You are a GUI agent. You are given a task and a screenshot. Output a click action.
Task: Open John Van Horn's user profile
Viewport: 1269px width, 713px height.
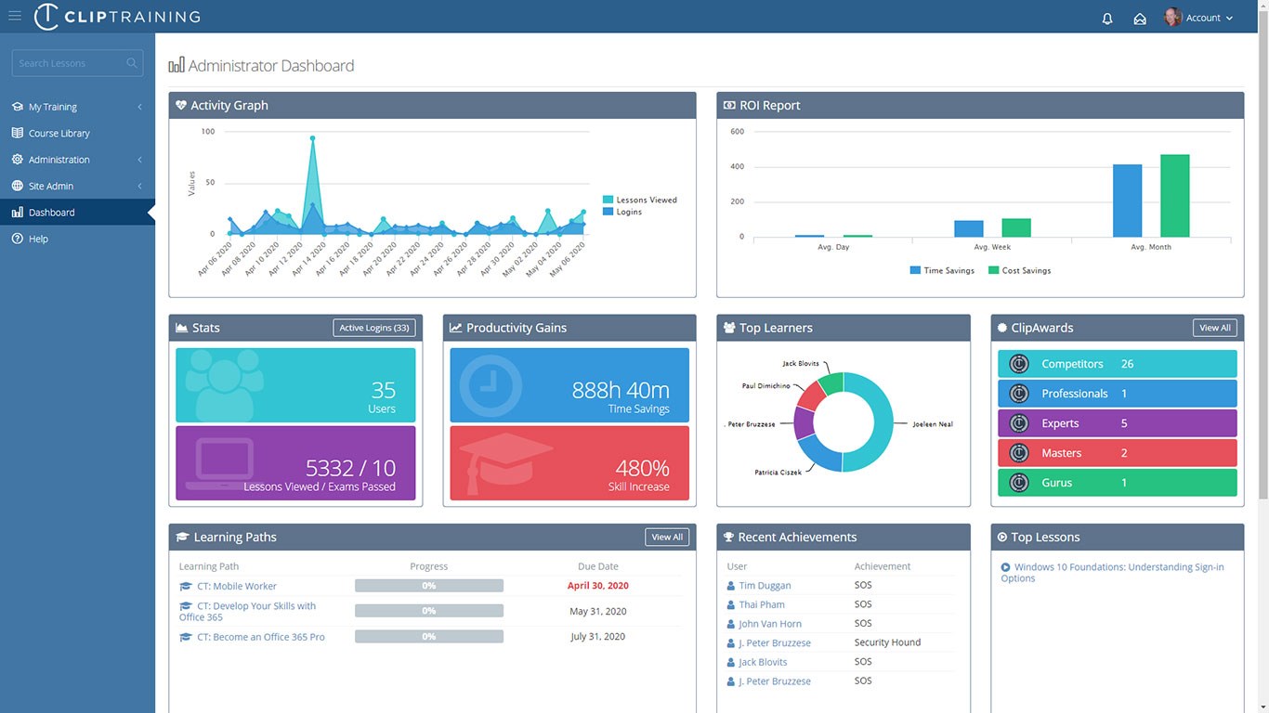click(x=770, y=624)
